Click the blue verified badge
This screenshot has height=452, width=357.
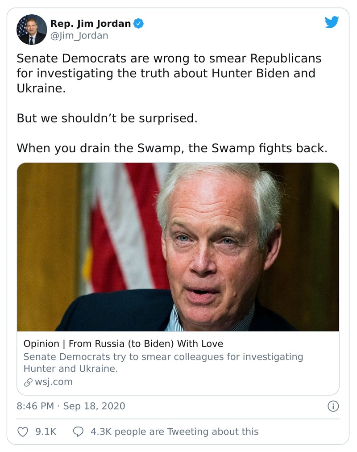click(139, 23)
